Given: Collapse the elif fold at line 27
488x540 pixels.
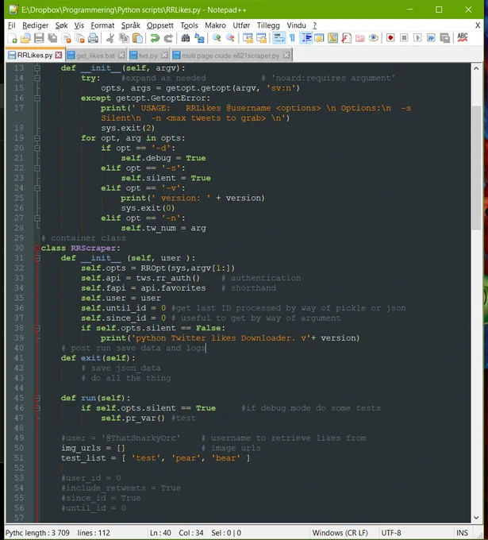Looking at the screenshot, I should tap(37, 218).
